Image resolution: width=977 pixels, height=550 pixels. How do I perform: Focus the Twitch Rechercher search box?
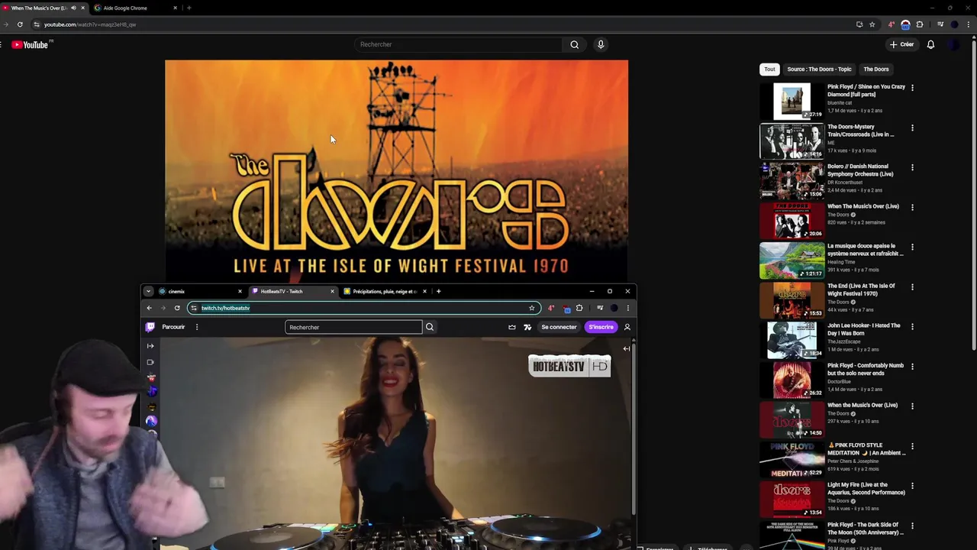(x=353, y=327)
